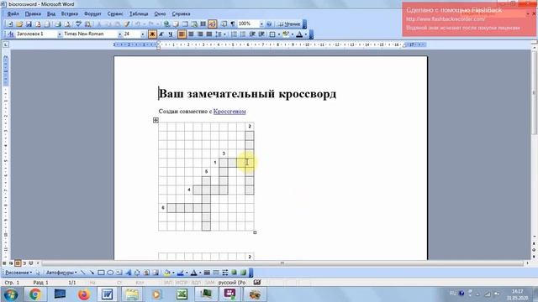Toggle Show/Hide paragraph marks
The height and width of the screenshot is (302, 538).
coord(233,24)
